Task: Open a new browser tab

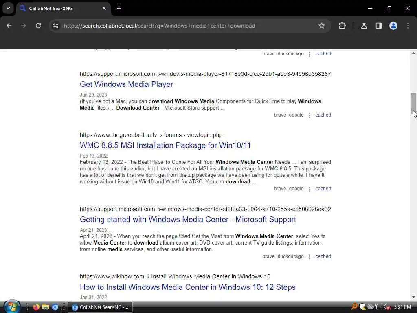Action: click(119, 8)
